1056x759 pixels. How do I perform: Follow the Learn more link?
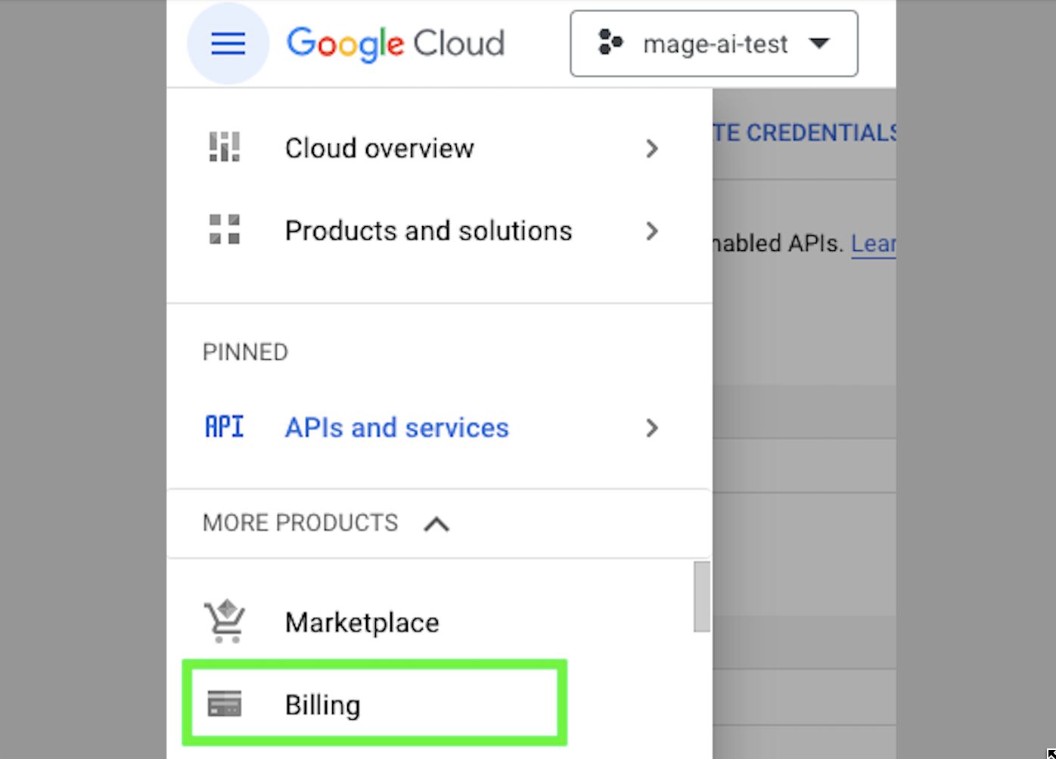[x=874, y=243]
